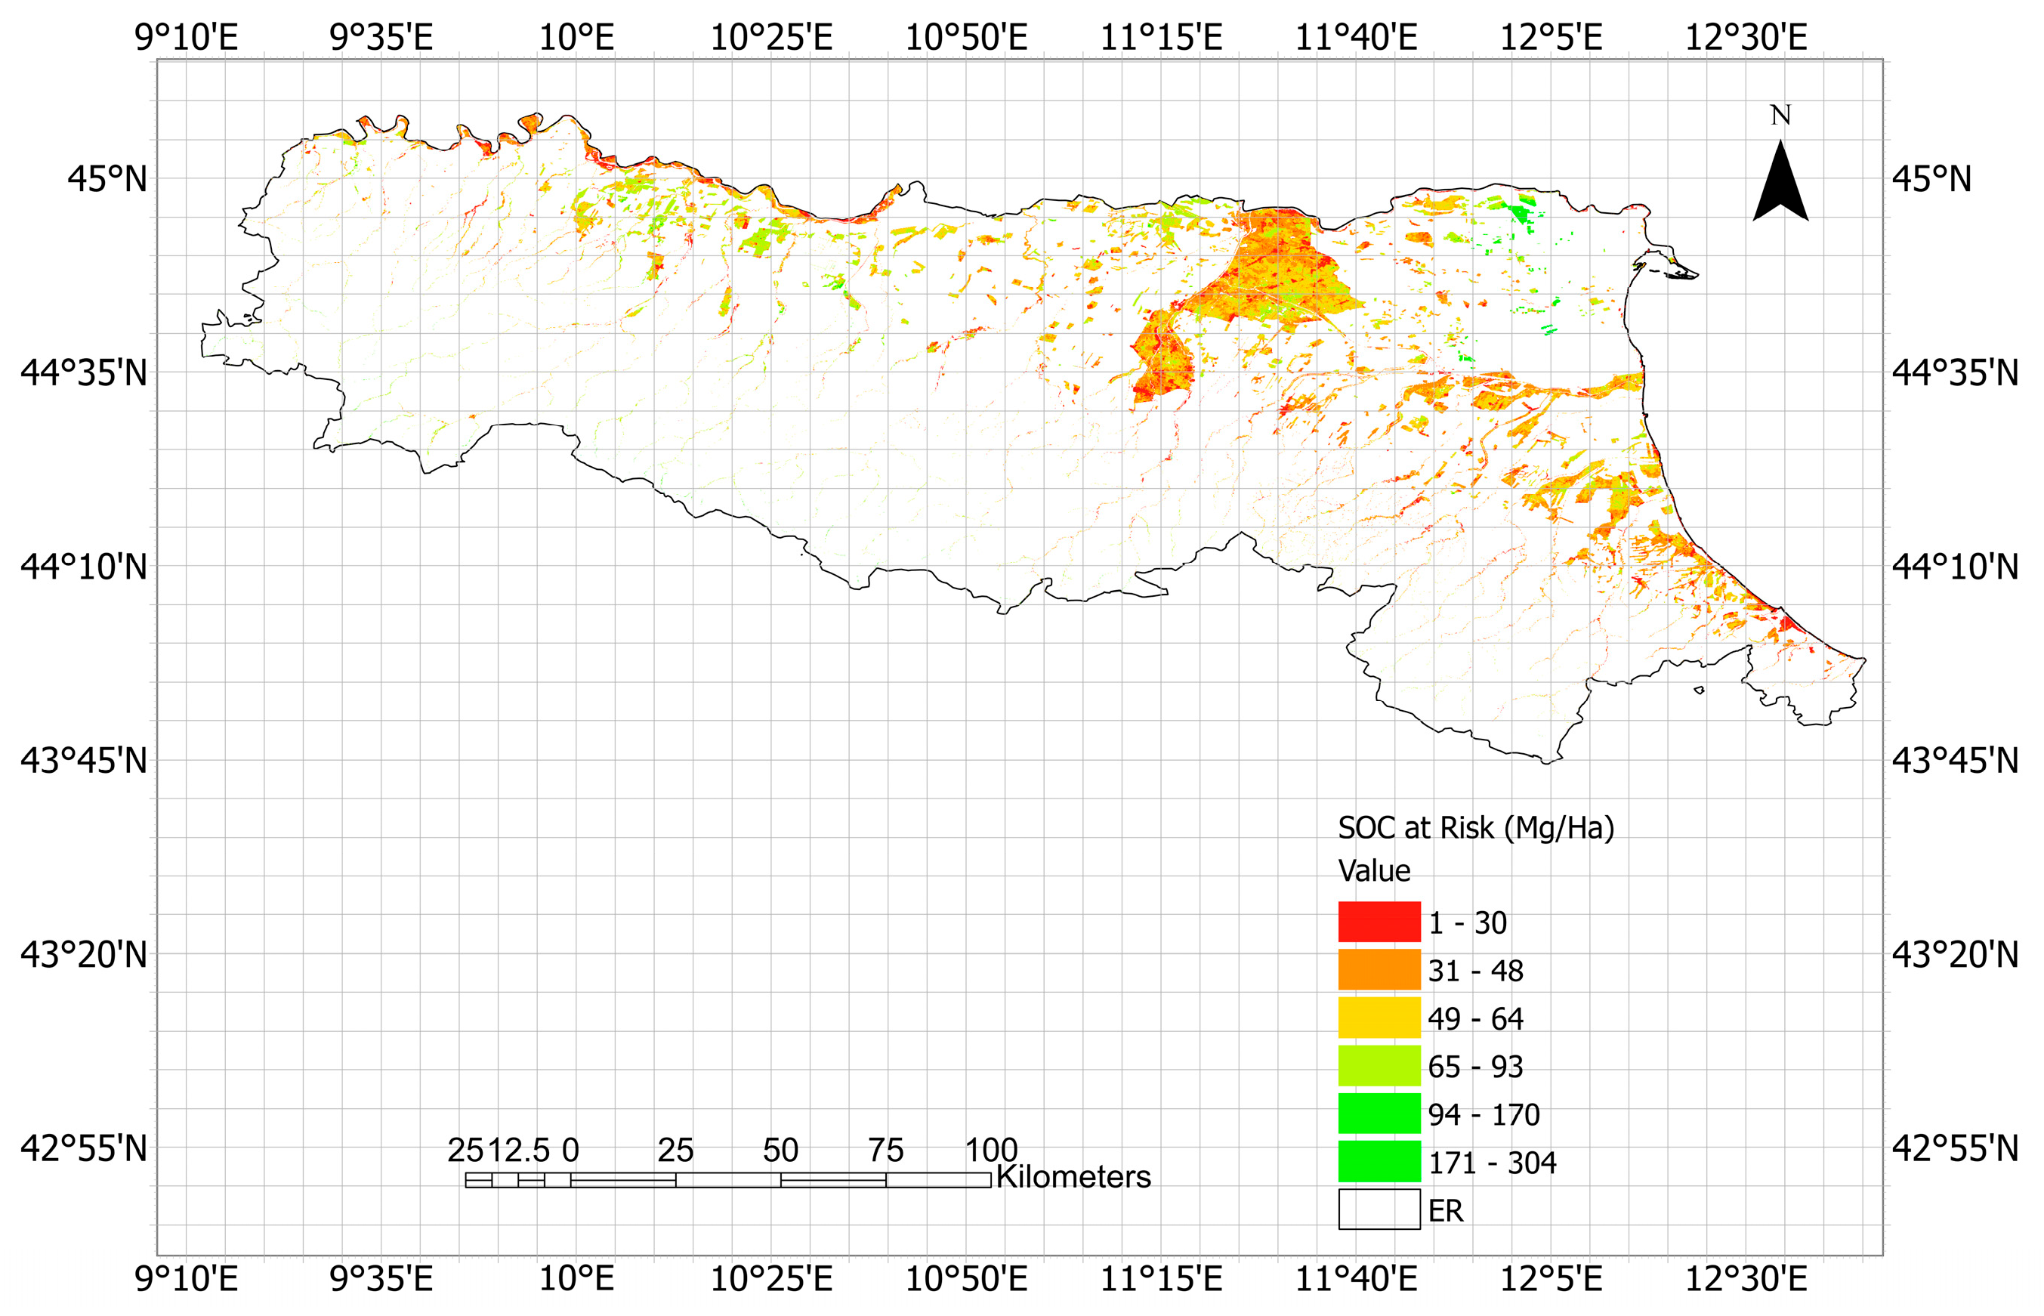This screenshot has height=1316, width=2044.
Task: Click the legend Value subtitle
Action: click(1373, 871)
